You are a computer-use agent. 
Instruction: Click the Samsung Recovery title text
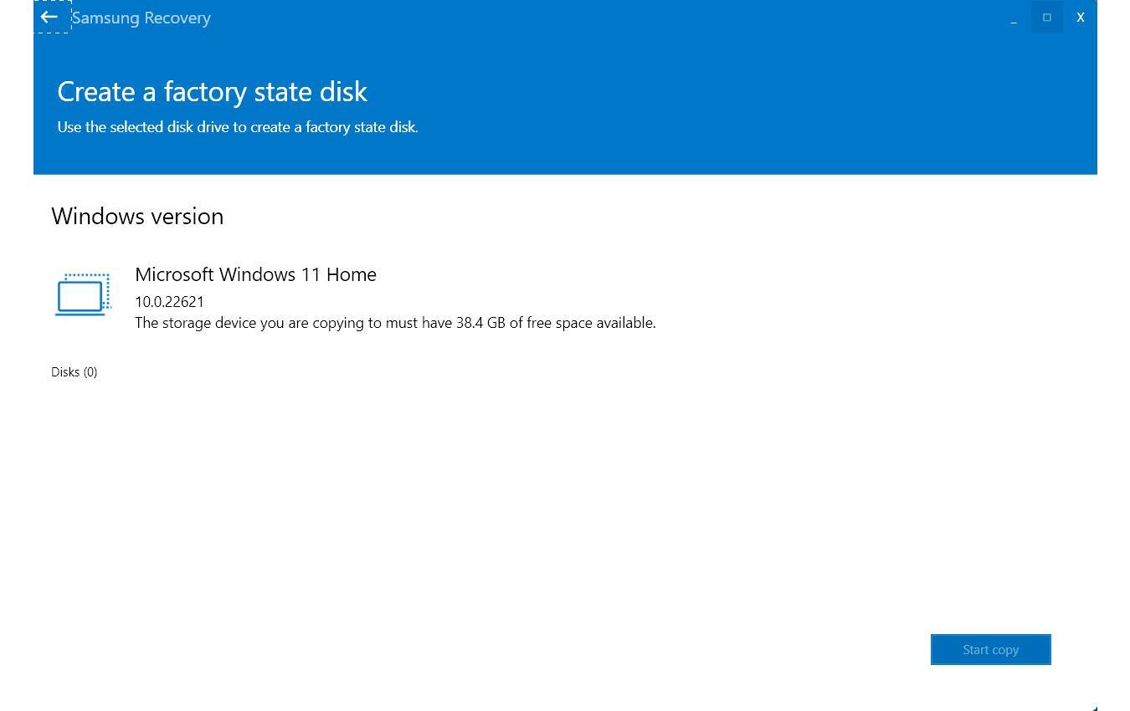pyautogui.click(x=141, y=18)
